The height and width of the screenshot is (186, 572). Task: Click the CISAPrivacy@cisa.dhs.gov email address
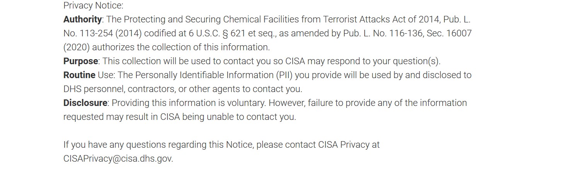(118, 159)
